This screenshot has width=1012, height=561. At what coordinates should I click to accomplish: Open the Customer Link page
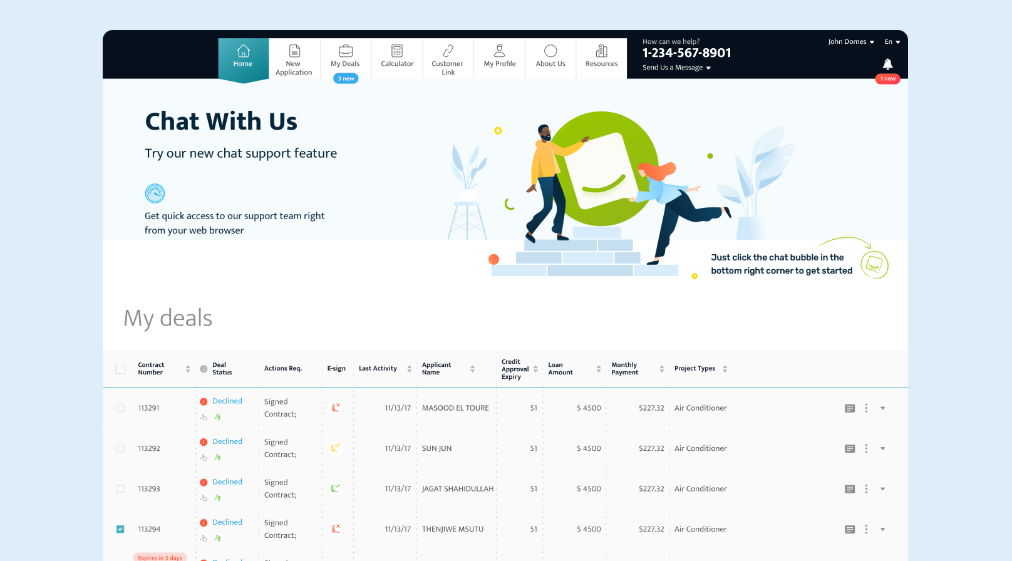click(448, 59)
